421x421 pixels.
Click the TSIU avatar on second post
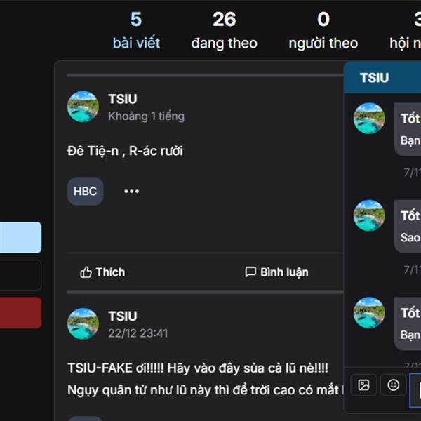tap(83, 323)
